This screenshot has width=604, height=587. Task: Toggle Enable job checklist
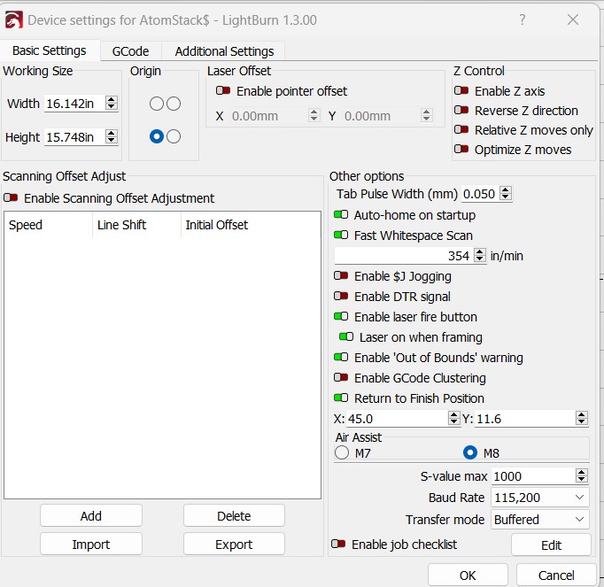[x=338, y=544]
